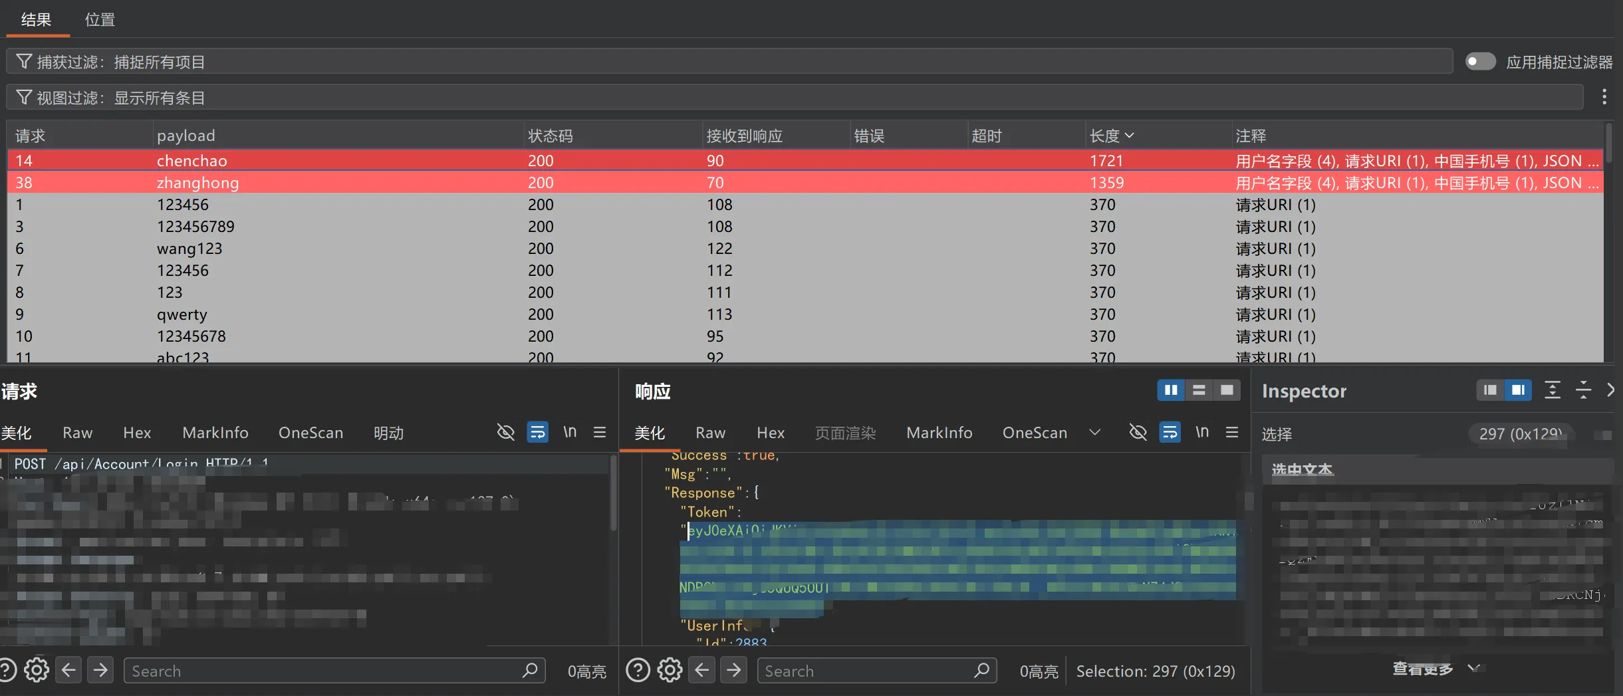Toggle hidden characters eye icon in response pane

coord(1138,432)
